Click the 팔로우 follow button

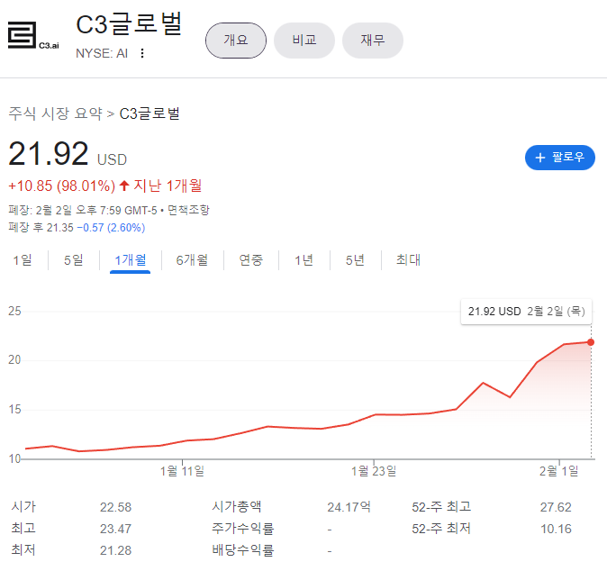point(560,158)
